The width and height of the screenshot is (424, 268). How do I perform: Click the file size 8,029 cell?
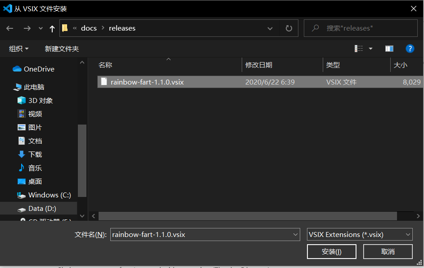pos(411,82)
